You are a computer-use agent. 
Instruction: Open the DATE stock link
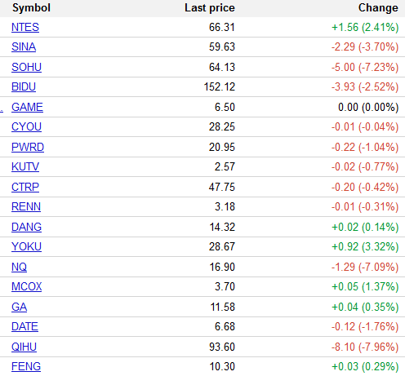24,326
